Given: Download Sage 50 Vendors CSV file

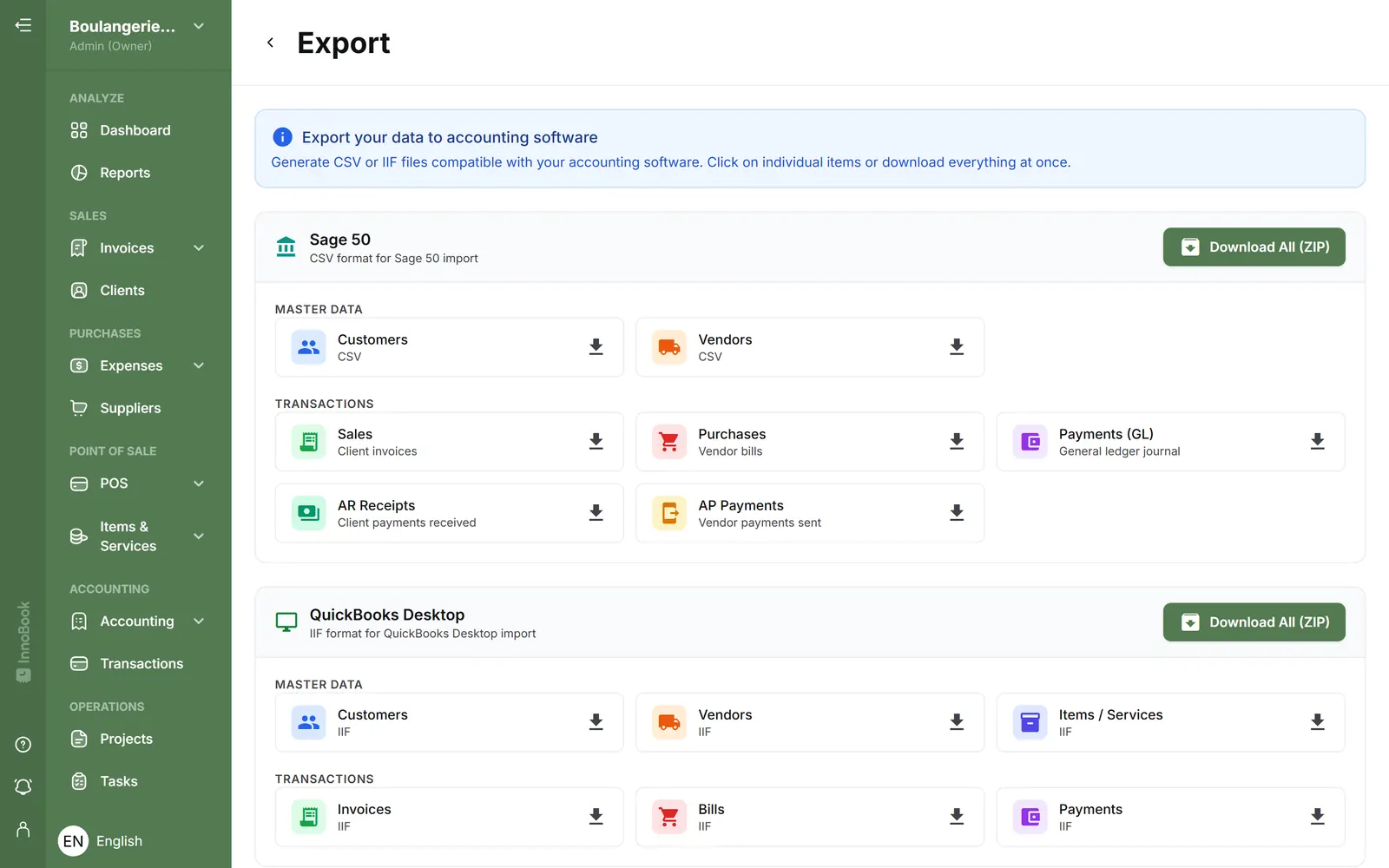Looking at the screenshot, I should point(957,347).
